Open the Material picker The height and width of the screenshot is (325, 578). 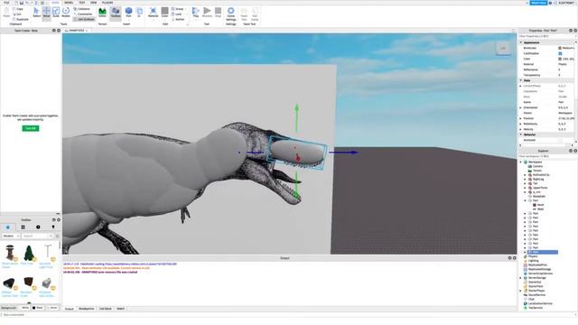click(153, 13)
